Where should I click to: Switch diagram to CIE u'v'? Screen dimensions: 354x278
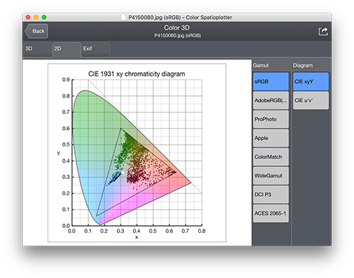pos(311,100)
